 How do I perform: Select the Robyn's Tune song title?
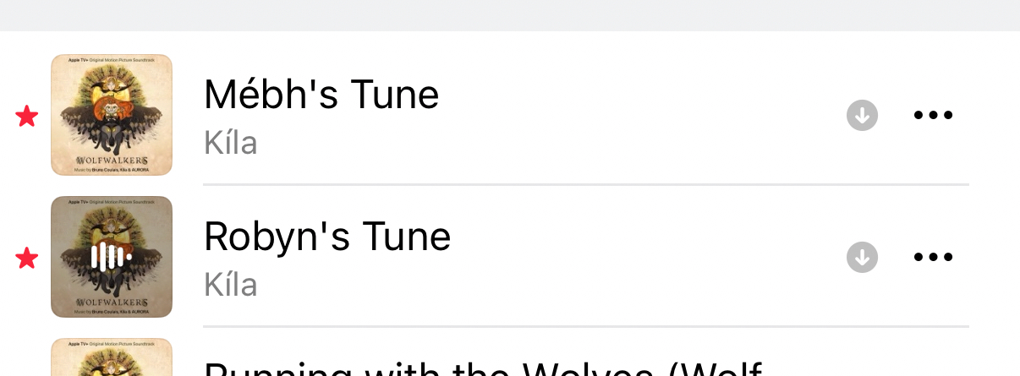tap(327, 237)
